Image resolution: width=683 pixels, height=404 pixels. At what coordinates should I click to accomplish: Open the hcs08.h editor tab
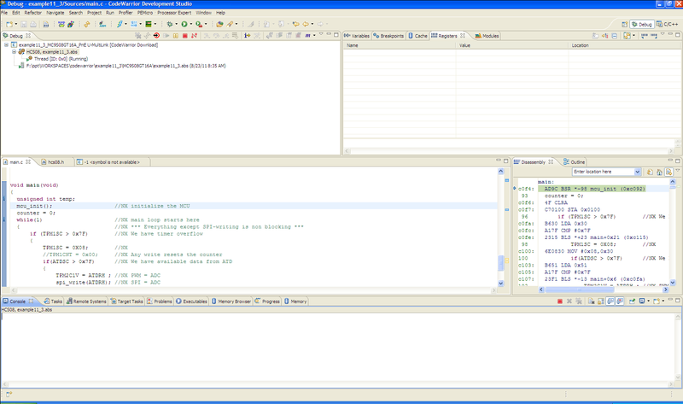point(53,161)
